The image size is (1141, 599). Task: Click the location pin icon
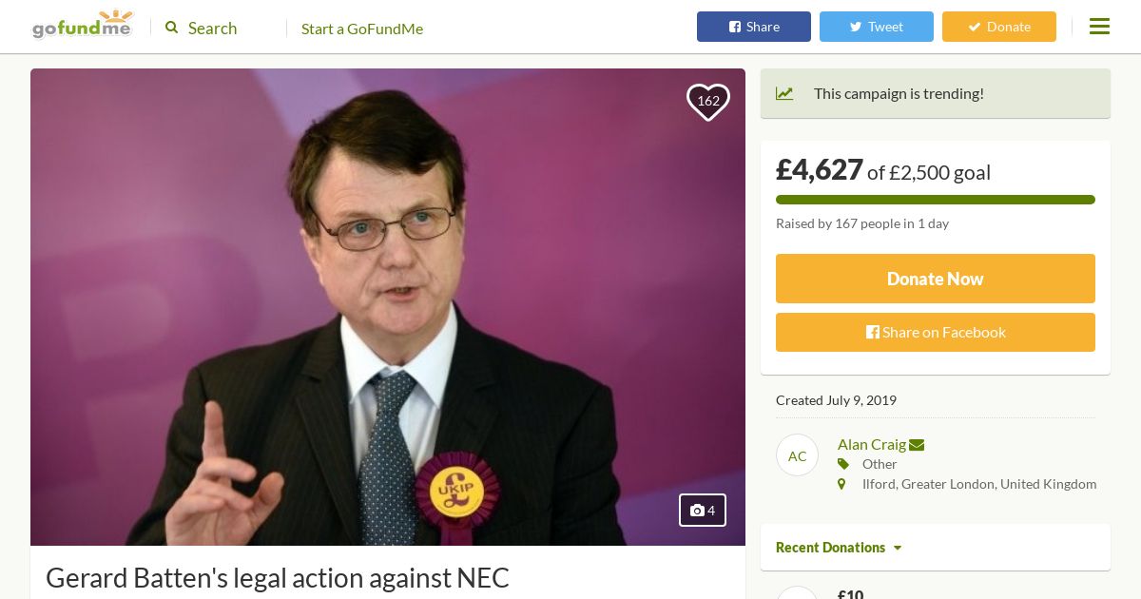click(x=841, y=484)
